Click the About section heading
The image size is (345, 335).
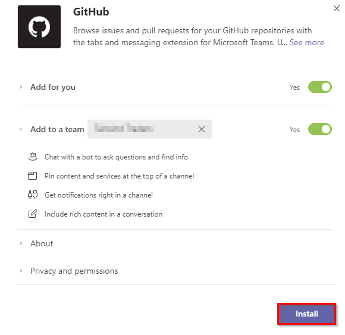pos(42,243)
